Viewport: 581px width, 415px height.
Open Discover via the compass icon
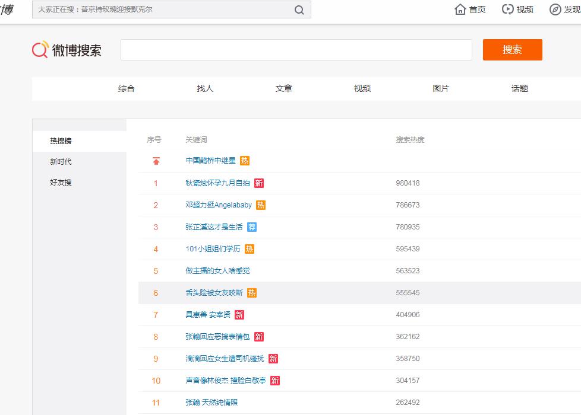coord(555,9)
